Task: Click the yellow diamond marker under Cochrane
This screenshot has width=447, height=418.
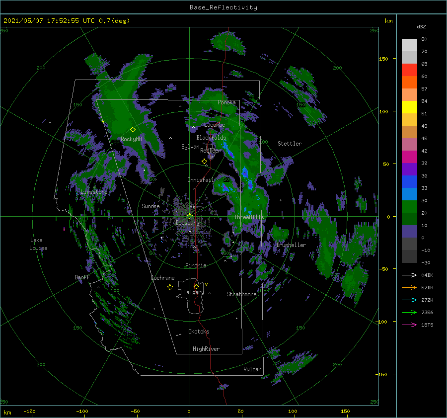Action: coord(170,287)
